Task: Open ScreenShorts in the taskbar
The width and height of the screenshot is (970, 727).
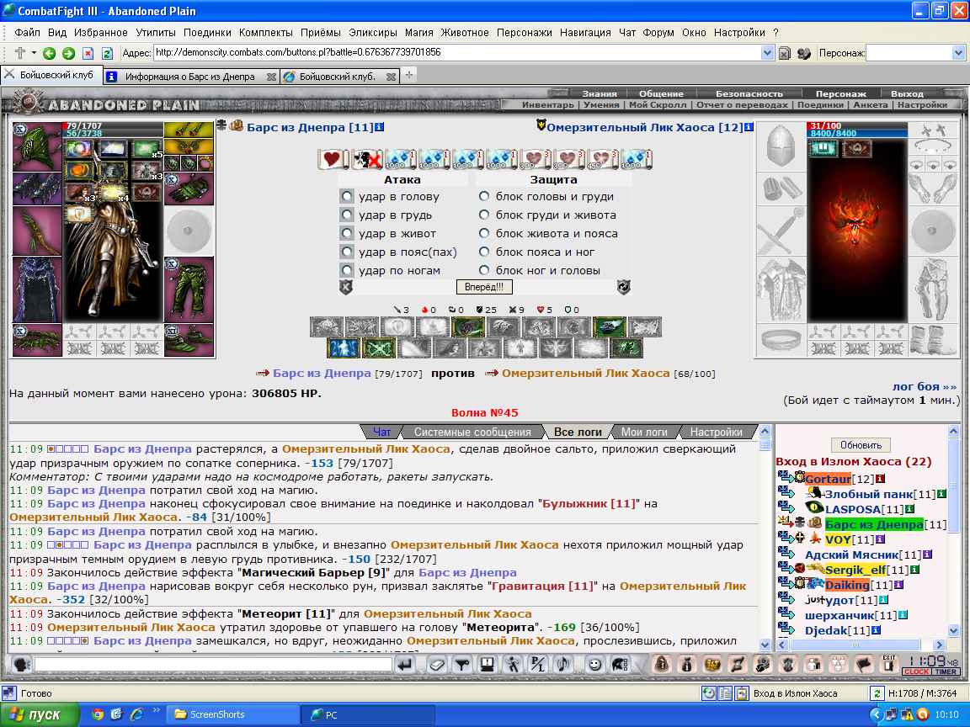Action: pyautogui.click(x=234, y=714)
